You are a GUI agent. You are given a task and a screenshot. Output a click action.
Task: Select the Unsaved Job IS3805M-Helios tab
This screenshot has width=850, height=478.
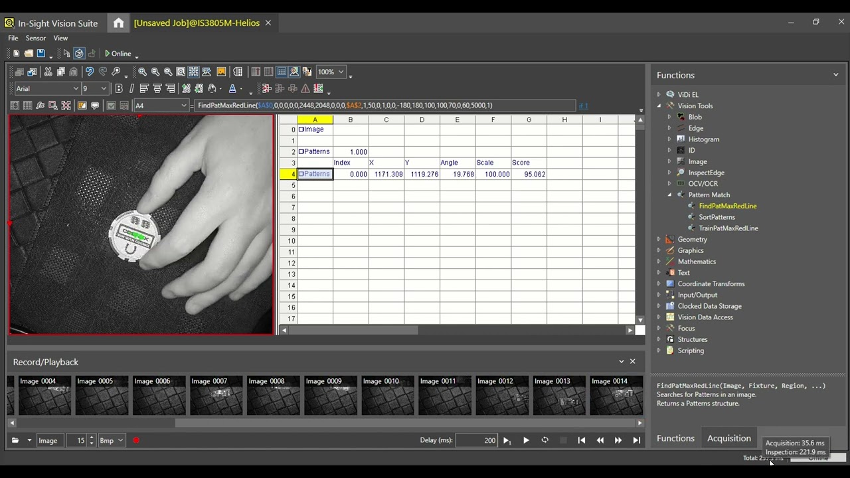197,23
